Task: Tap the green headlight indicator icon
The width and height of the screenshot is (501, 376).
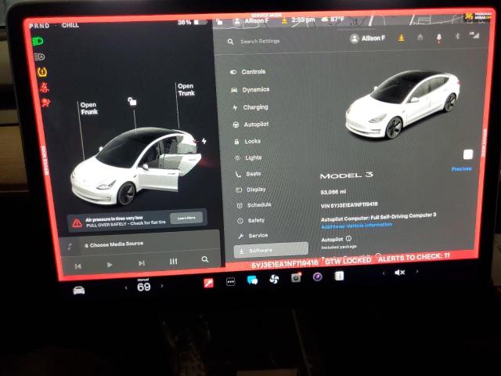Action: coord(39,42)
